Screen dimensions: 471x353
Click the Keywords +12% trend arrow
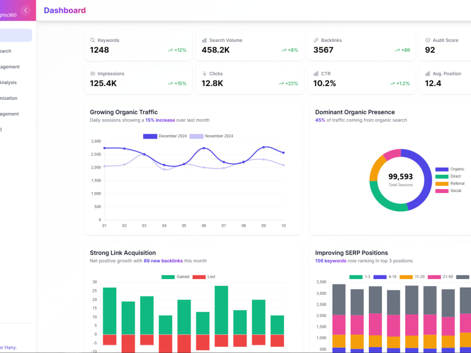tap(171, 50)
